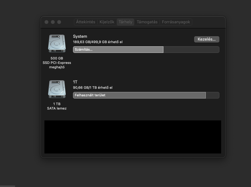251x187 pixels.
Task: Close the storage window with the close button
Action: [x=46, y=22]
